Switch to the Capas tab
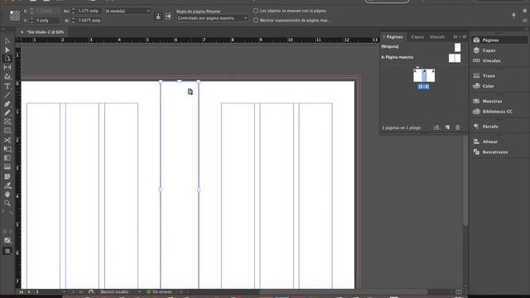The image size is (530, 298). tap(417, 36)
